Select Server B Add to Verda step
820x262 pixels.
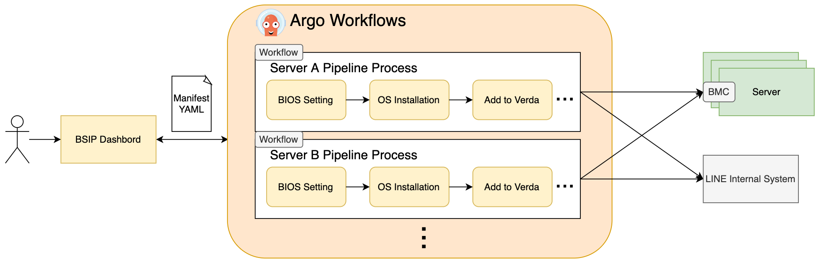pyautogui.click(x=512, y=187)
